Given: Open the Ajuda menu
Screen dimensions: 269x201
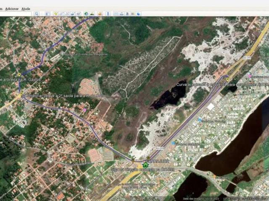Looking at the screenshot, I should (x=26, y=9).
